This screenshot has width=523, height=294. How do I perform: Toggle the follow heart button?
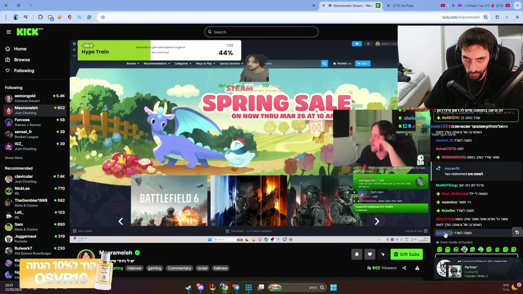click(x=370, y=254)
